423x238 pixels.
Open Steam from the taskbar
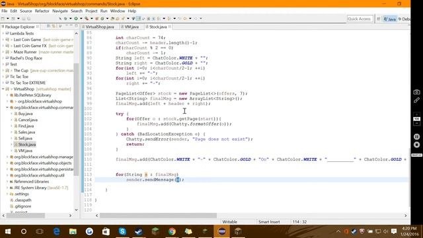click(x=139, y=231)
